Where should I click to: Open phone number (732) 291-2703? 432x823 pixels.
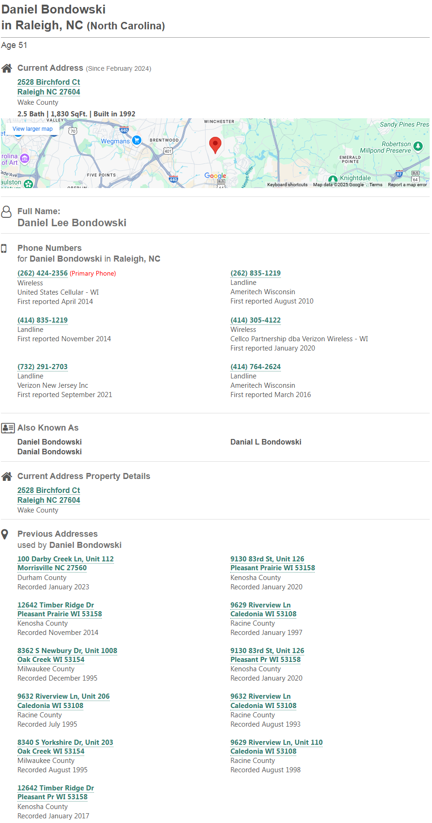tap(43, 367)
